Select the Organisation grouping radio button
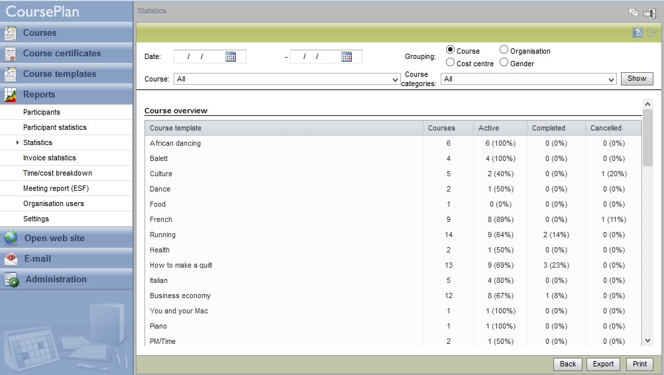This screenshot has height=375, width=664. pos(504,50)
